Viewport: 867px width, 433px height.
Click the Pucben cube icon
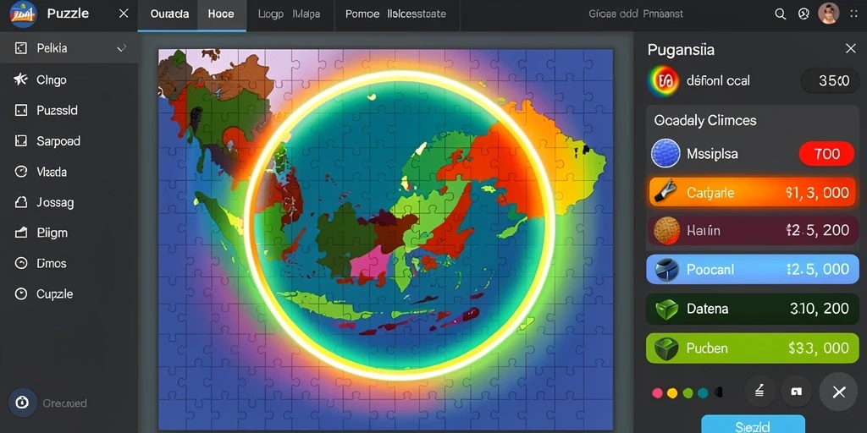pyautogui.click(x=666, y=348)
